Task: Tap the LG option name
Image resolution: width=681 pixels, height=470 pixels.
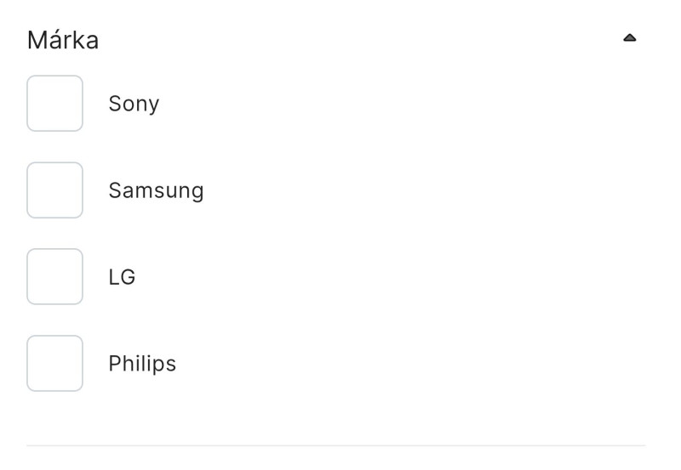Action: tap(122, 277)
